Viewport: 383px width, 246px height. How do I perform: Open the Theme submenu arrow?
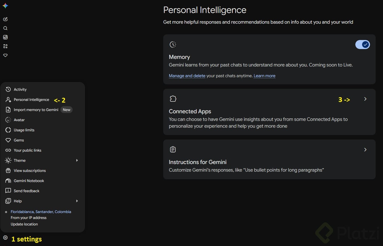[x=77, y=160]
